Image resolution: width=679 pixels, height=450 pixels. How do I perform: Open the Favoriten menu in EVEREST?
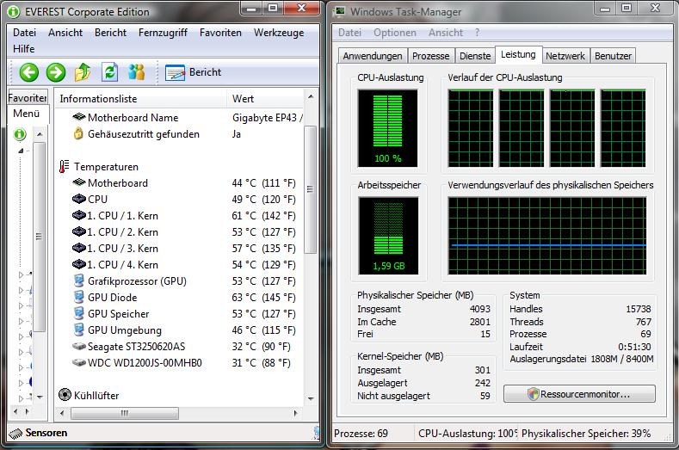(220, 33)
